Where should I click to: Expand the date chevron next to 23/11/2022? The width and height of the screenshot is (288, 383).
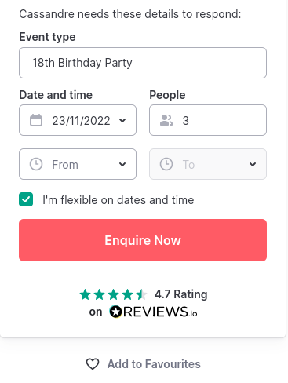(122, 120)
